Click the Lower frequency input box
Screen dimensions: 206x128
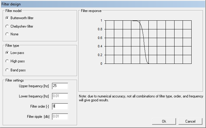coord(60,96)
